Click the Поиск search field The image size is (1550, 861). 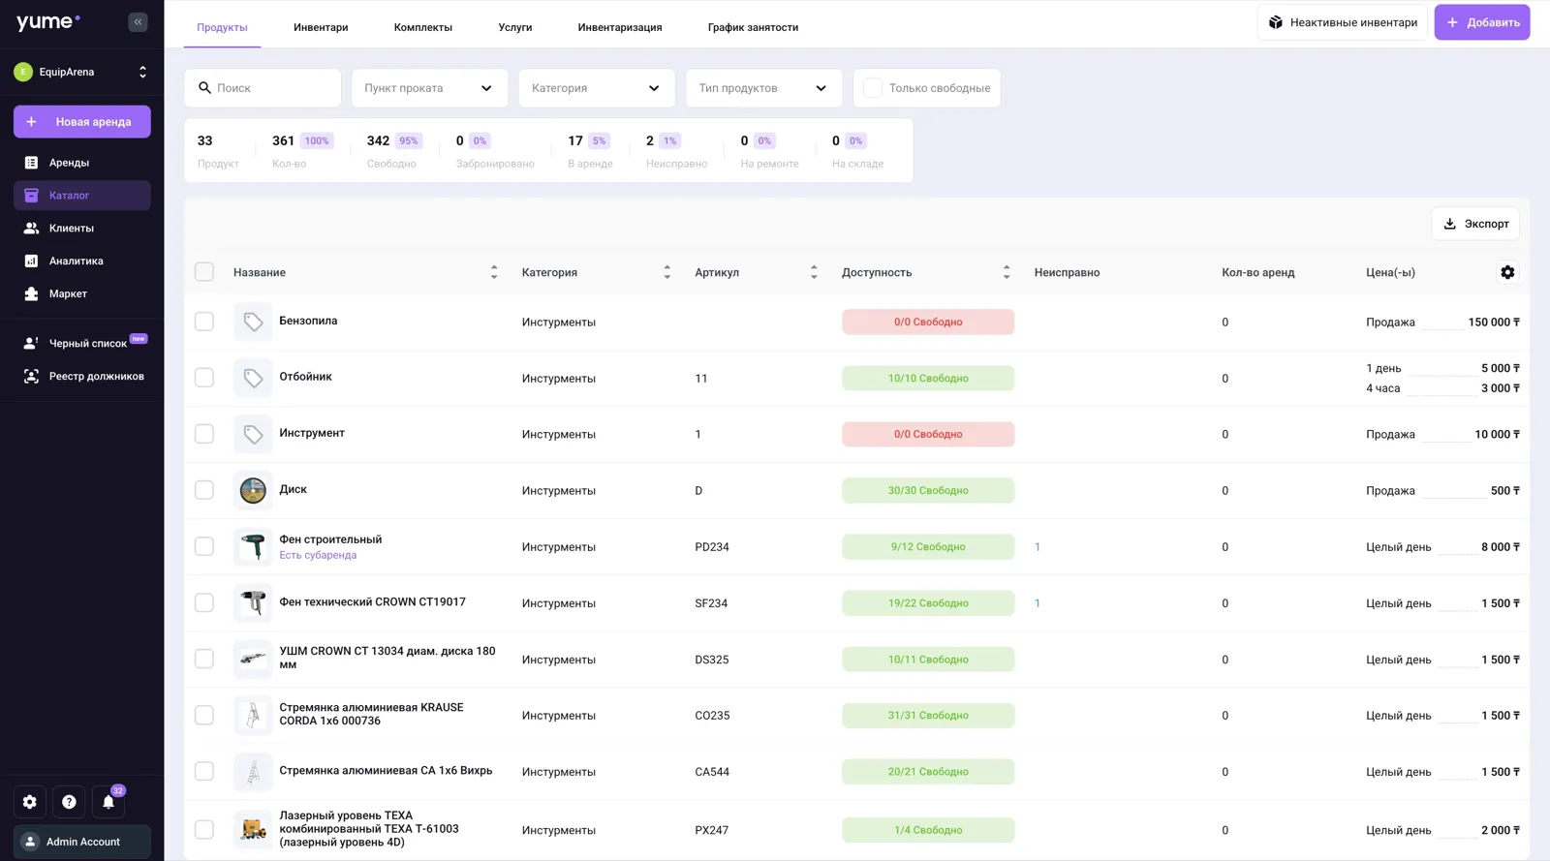click(x=263, y=88)
